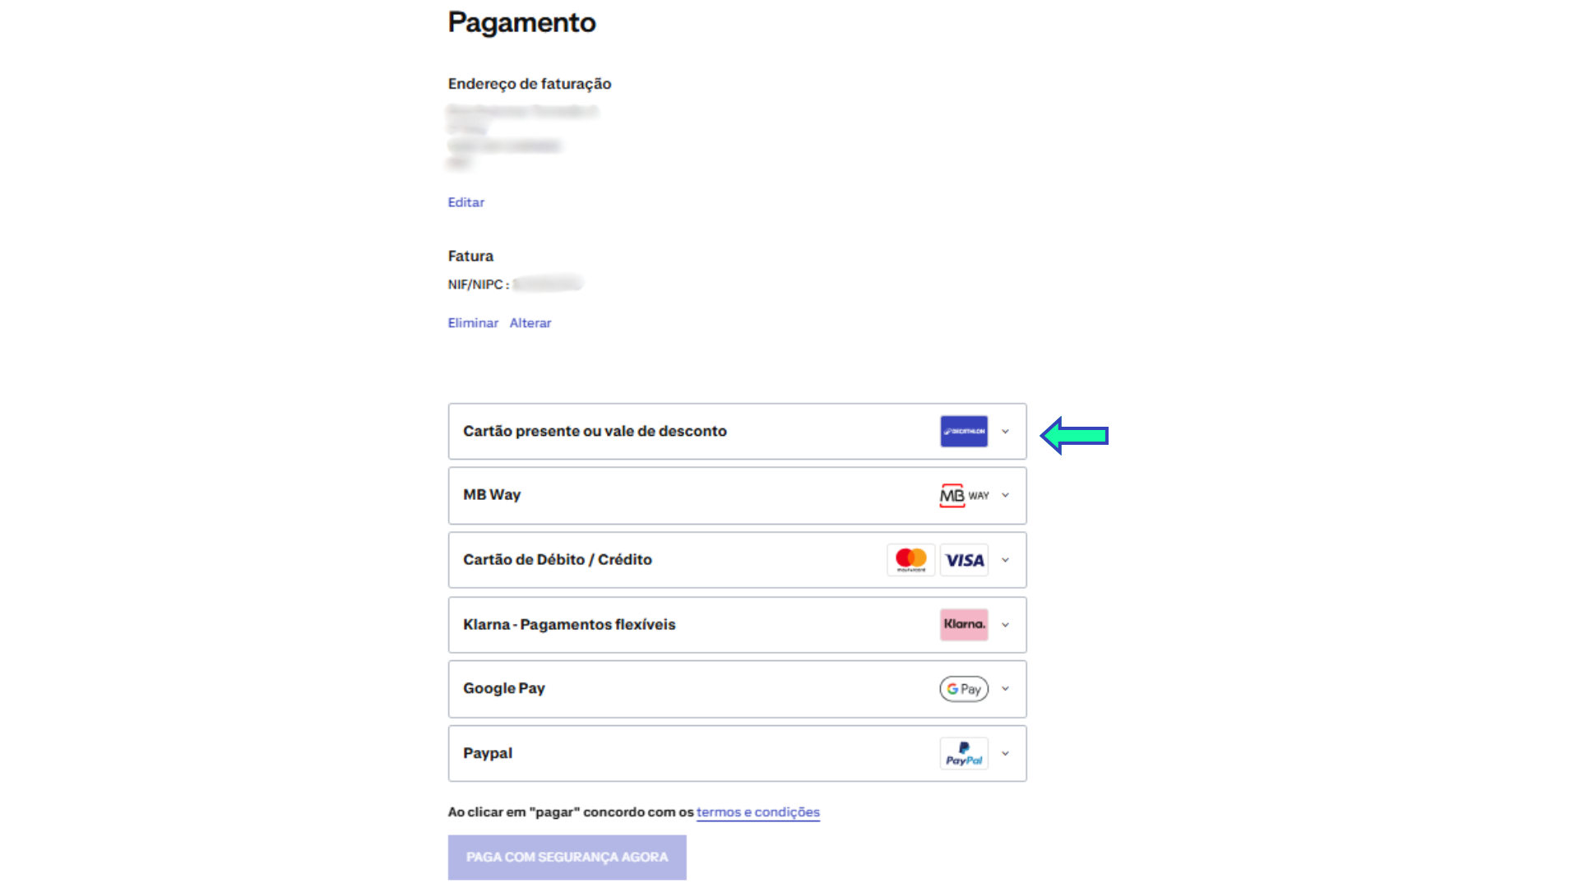Expand the Klarna payment chevron
Image resolution: width=1579 pixels, height=888 pixels.
click(1005, 625)
